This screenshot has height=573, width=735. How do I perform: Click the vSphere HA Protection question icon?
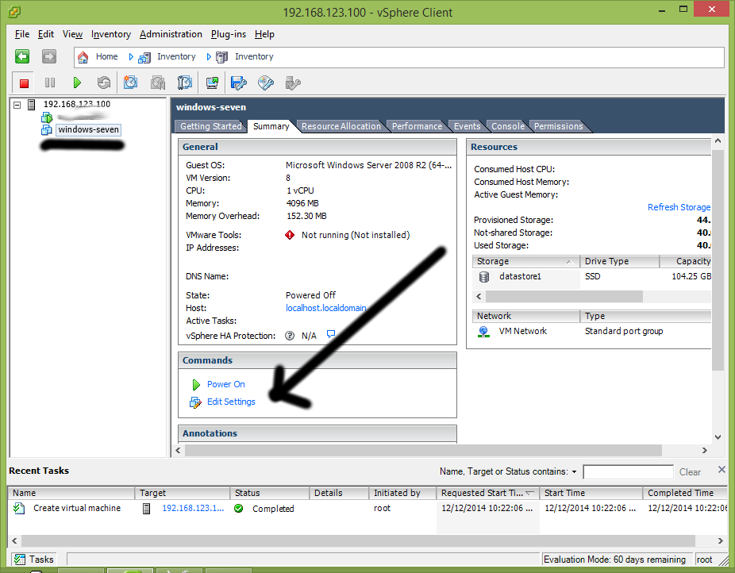pyautogui.click(x=290, y=336)
